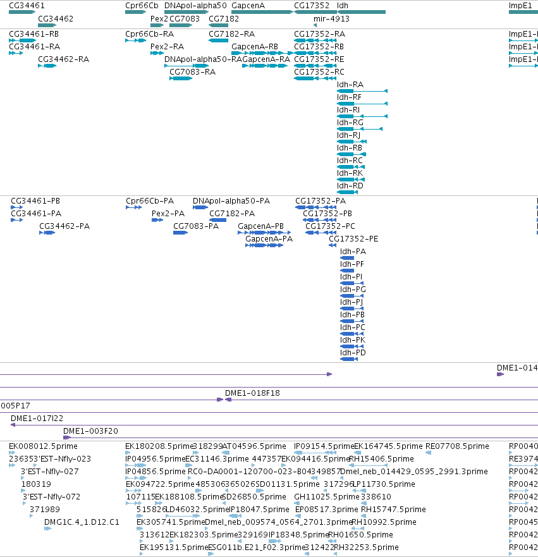The width and height of the screenshot is (538, 557).
Task: Click EST RH15747.5prime
Action: coord(364,516)
